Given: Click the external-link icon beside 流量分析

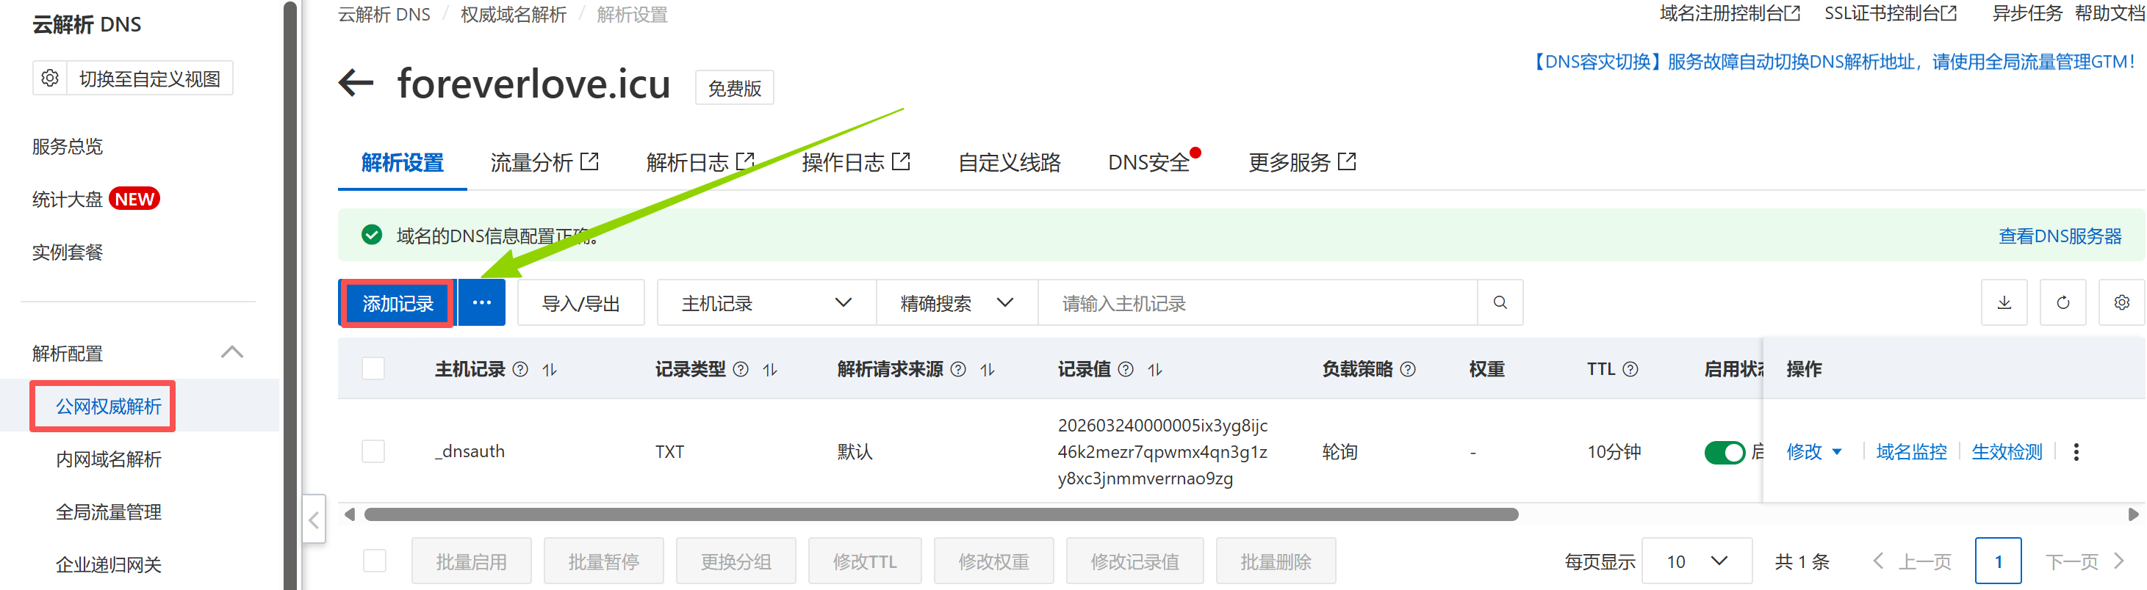Looking at the screenshot, I should pyautogui.click(x=589, y=161).
